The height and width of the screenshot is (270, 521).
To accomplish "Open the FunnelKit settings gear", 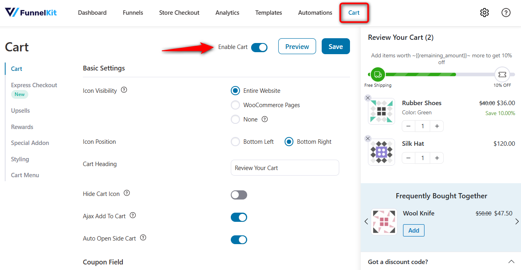I will (x=484, y=12).
